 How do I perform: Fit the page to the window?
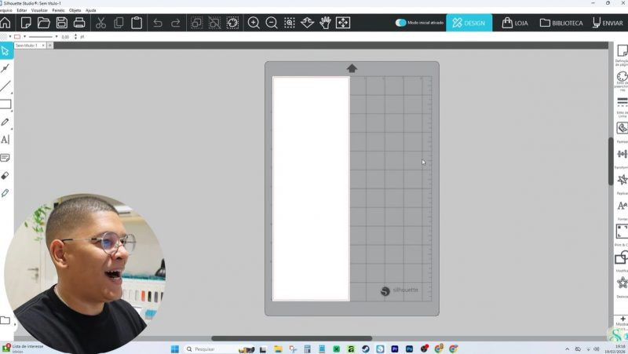(343, 23)
